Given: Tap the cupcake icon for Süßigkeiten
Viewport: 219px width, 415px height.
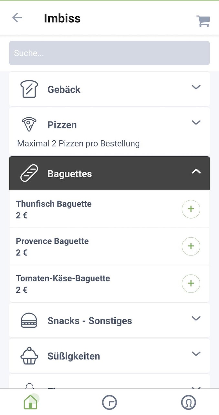Looking at the screenshot, I should click(x=29, y=356).
